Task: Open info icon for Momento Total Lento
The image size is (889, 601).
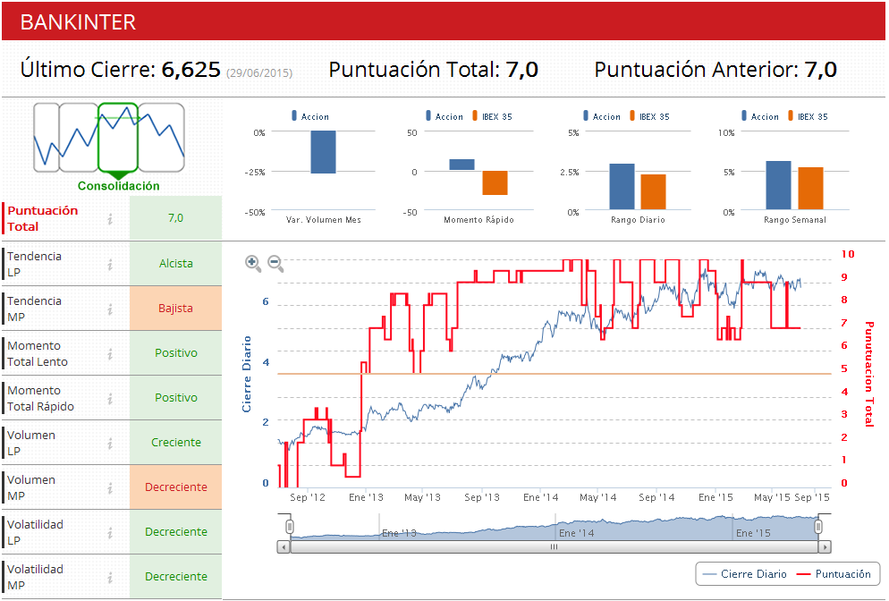Action: [110, 354]
